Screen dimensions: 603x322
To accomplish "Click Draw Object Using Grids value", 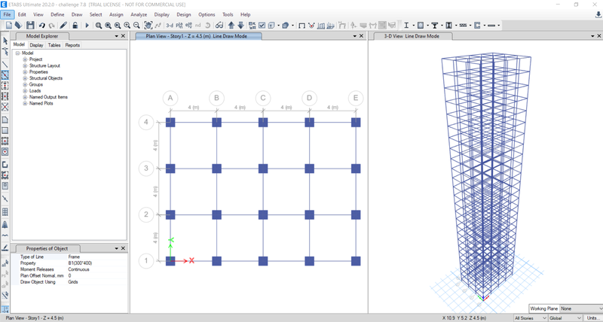I will pyautogui.click(x=73, y=281).
